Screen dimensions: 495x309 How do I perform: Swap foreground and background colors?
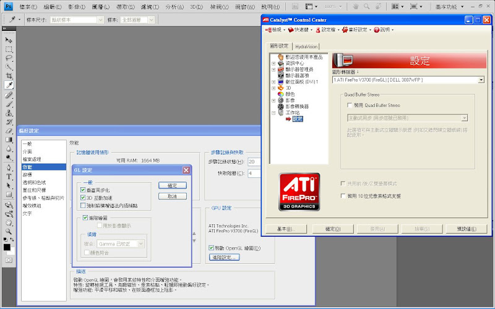coord(12,240)
